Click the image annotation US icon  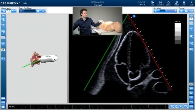(x=191, y=49)
